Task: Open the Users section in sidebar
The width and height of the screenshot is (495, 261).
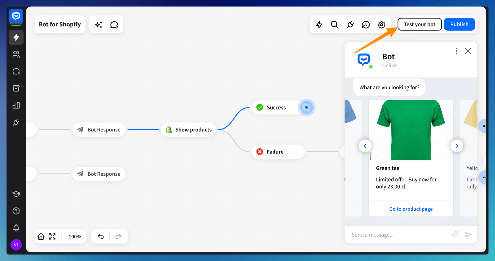Action: pyautogui.click(x=16, y=54)
